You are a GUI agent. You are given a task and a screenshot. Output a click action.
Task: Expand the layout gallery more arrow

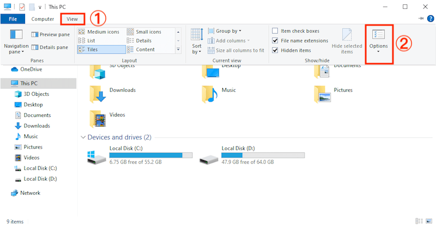point(178,50)
